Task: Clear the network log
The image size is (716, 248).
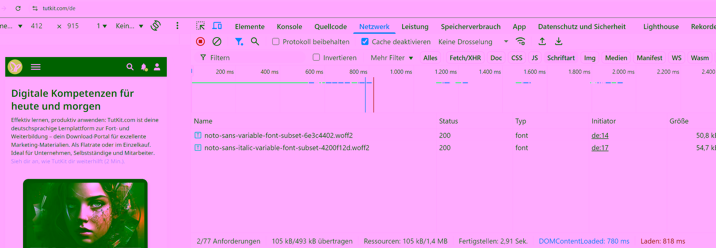Action: point(217,42)
